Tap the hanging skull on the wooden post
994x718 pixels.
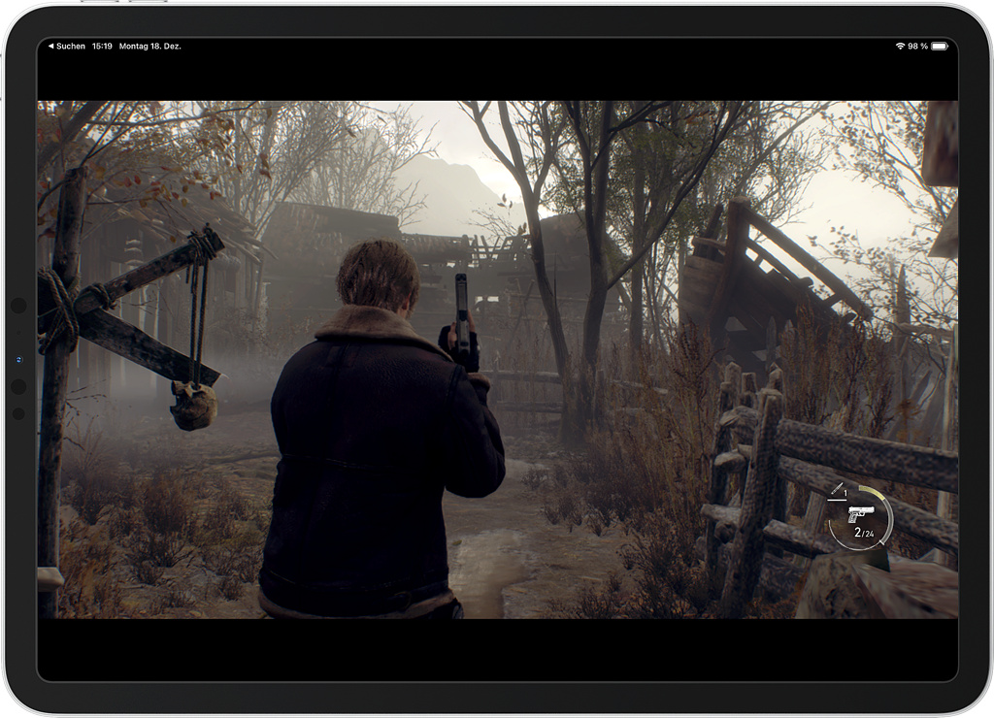(193, 405)
